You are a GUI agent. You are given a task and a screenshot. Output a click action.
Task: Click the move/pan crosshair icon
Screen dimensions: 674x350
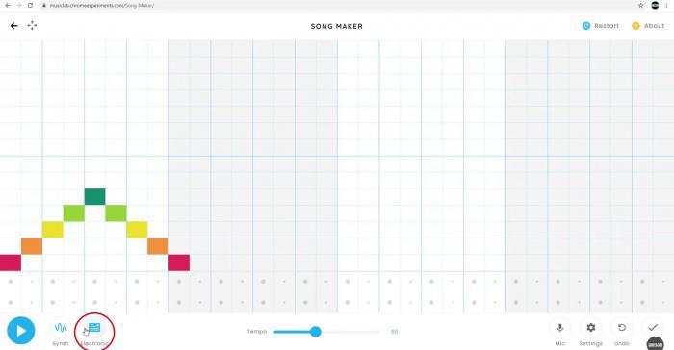click(x=32, y=26)
